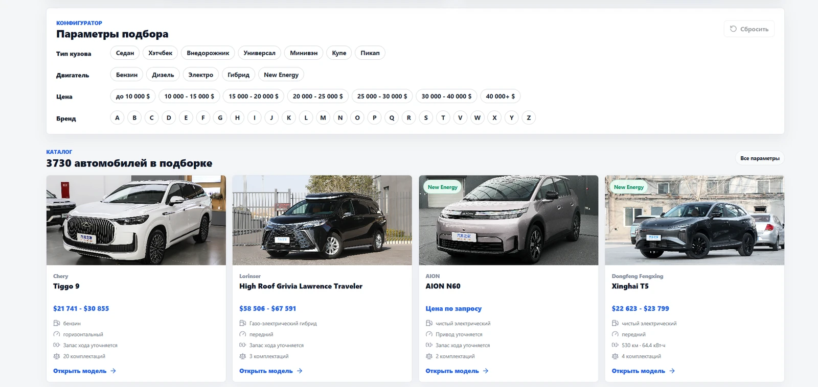Viewport: 818px width, 387px height.
Task: Click the price $58 506 - $67 591
Action: click(267, 308)
